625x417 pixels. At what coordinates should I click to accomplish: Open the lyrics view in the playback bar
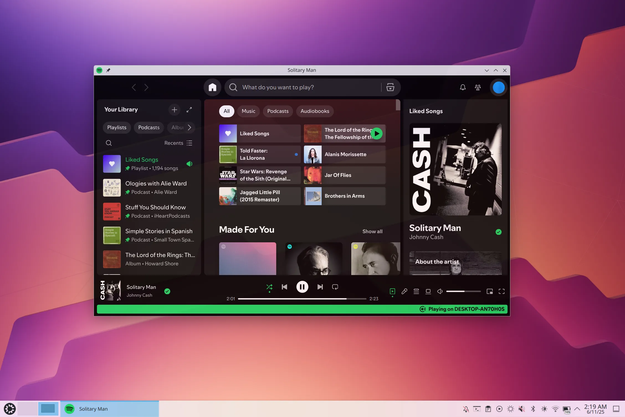point(404,291)
